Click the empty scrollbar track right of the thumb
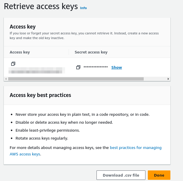 [x=155, y=79]
